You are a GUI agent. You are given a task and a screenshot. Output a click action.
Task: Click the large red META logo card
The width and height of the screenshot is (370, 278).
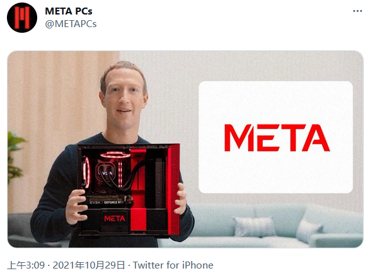pyautogui.click(x=275, y=137)
